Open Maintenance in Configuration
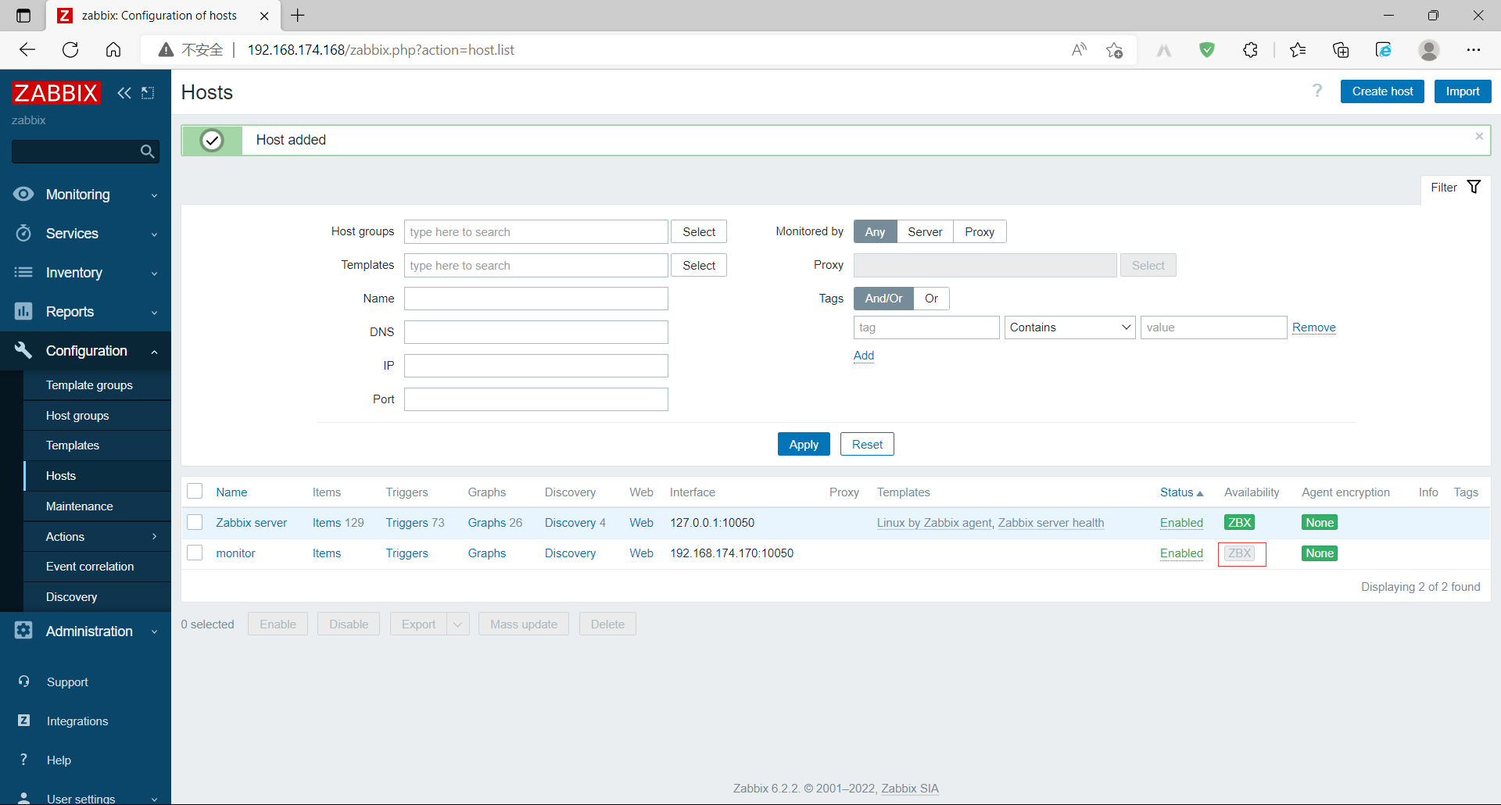Screen dimensions: 1501x805 [98, 506]
